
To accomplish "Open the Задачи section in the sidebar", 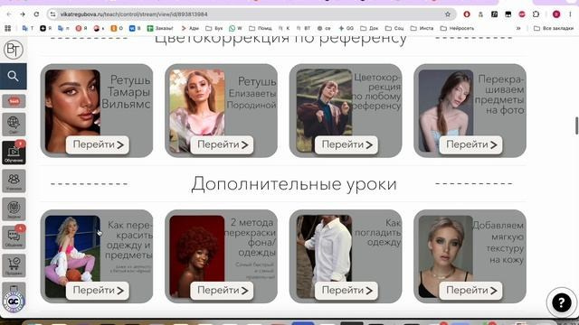I will [x=14, y=209].
